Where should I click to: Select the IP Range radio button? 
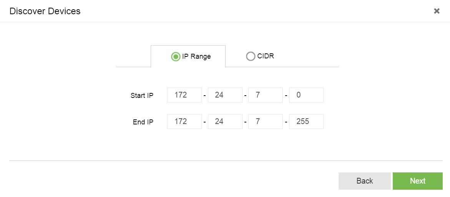click(x=176, y=57)
